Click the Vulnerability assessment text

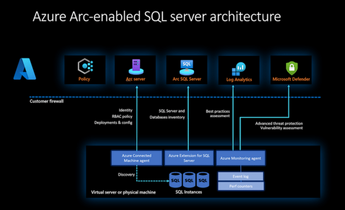(281, 128)
